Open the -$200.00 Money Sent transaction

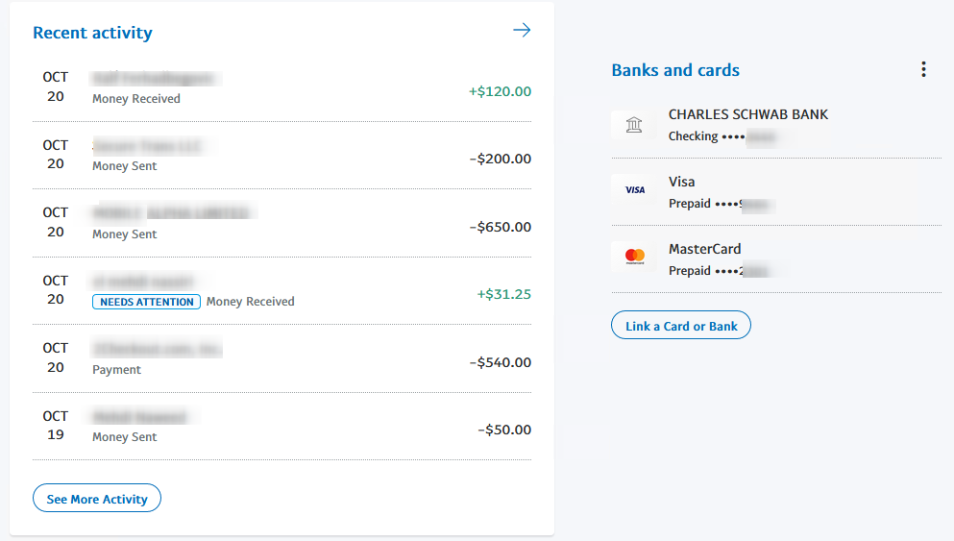click(x=281, y=156)
